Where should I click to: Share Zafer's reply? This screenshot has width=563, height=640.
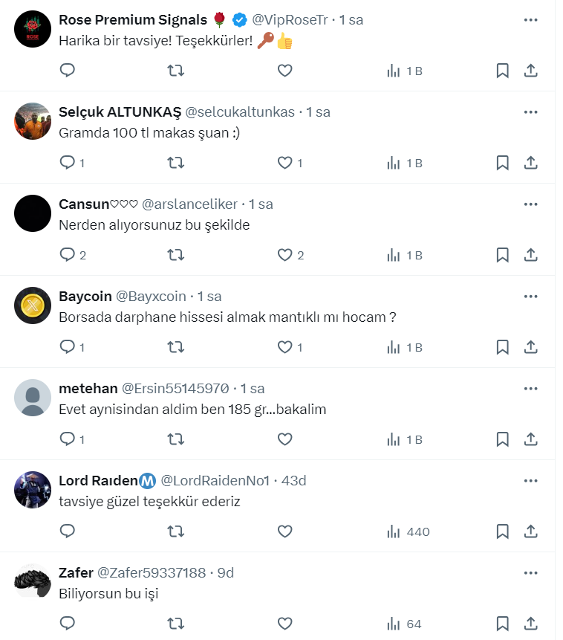tap(531, 624)
